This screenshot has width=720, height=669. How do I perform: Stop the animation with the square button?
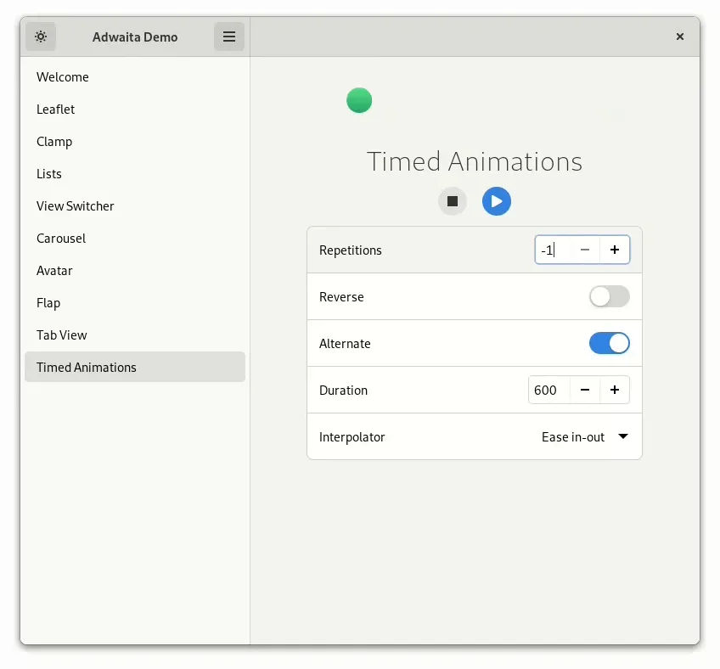point(453,201)
